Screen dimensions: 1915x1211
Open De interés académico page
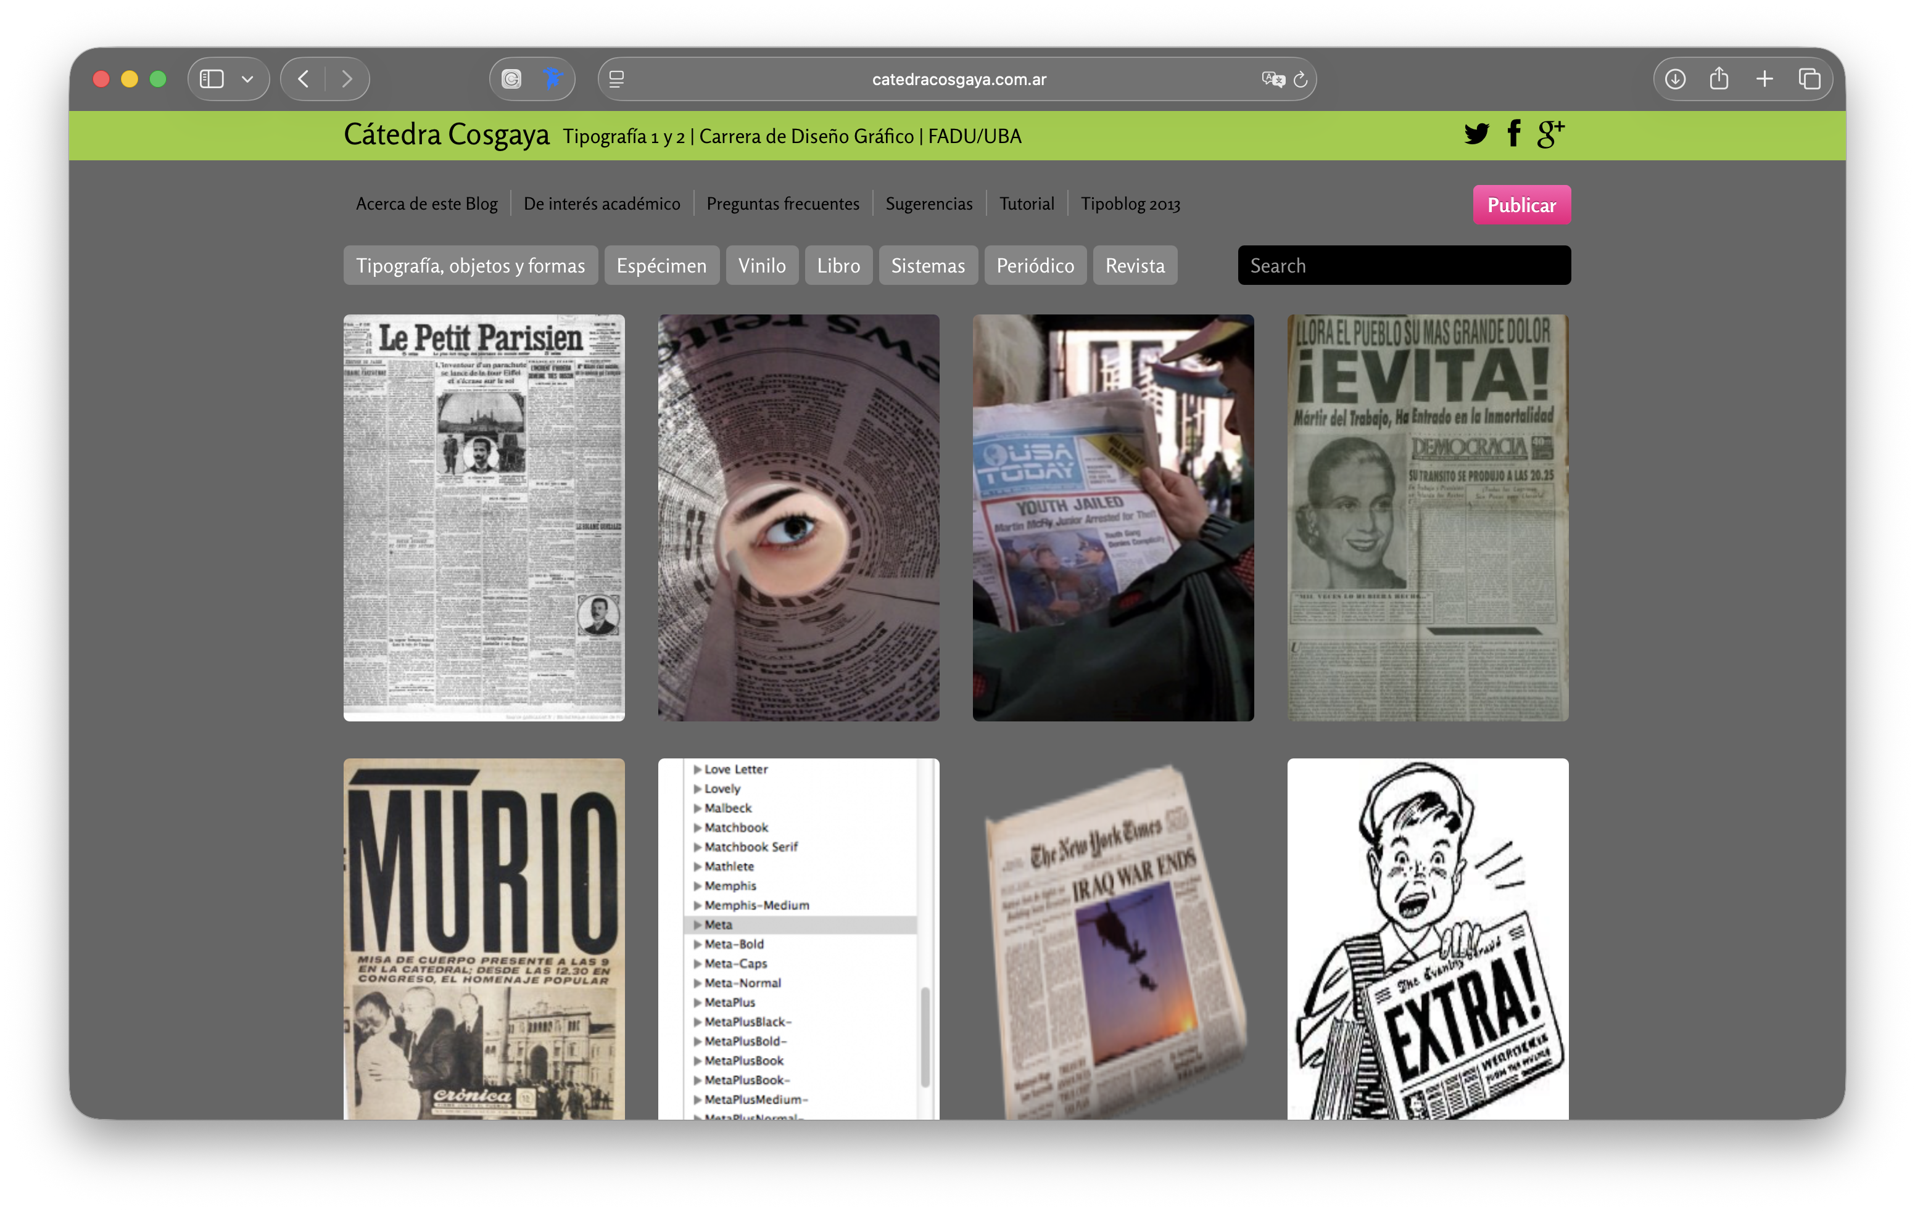pyautogui.click(x=602, y=204)
